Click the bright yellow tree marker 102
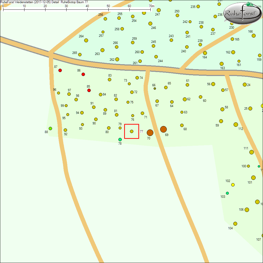This screenshot has height=263, width=263. pos(233,185)
